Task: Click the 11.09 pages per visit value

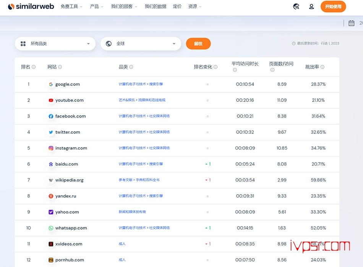Action: [282, 100]
